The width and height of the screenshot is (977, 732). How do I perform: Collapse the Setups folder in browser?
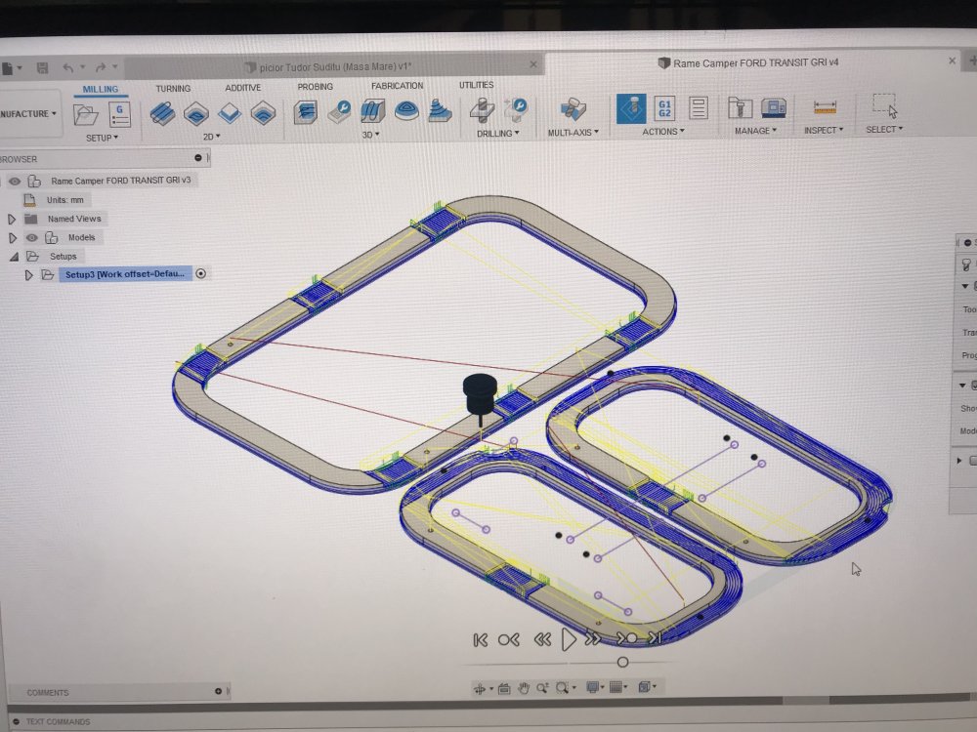tap(13, 256)
